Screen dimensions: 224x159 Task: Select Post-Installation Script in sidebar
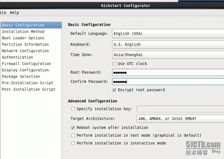[x=31, y=90]
